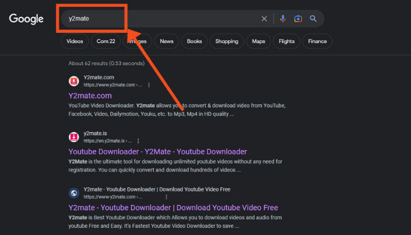Switch to Shopping filter

coord(227,41)
